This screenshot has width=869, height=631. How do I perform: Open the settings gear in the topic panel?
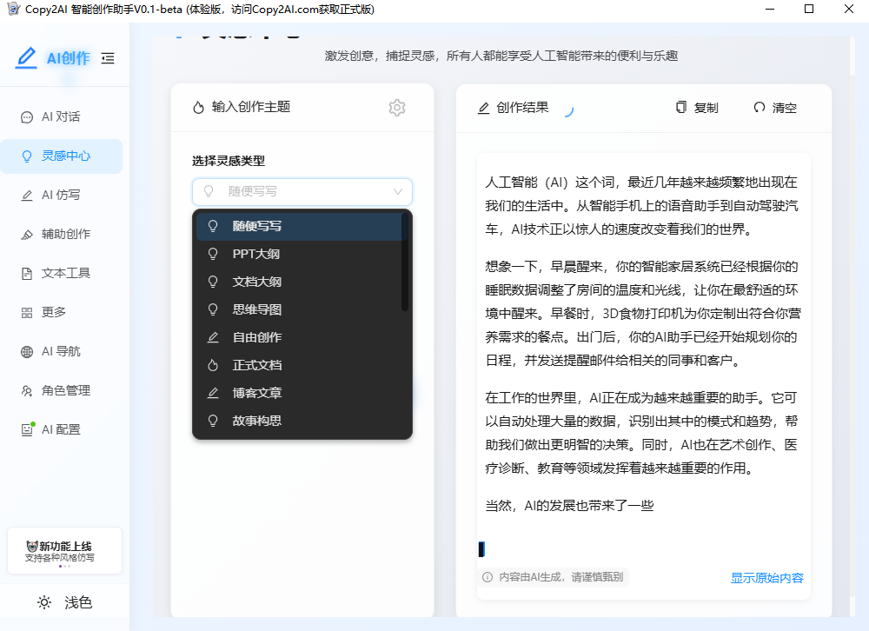pyautogui.click(x=397, y=108)
